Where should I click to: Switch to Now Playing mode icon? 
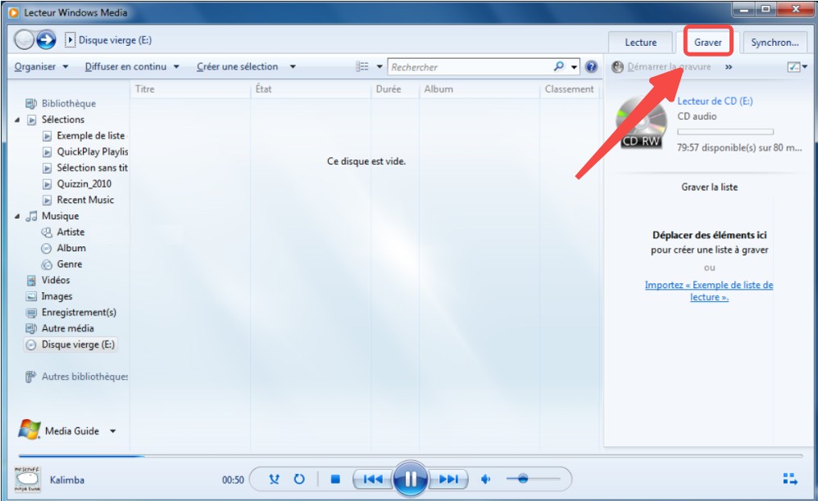pos(790,479)
